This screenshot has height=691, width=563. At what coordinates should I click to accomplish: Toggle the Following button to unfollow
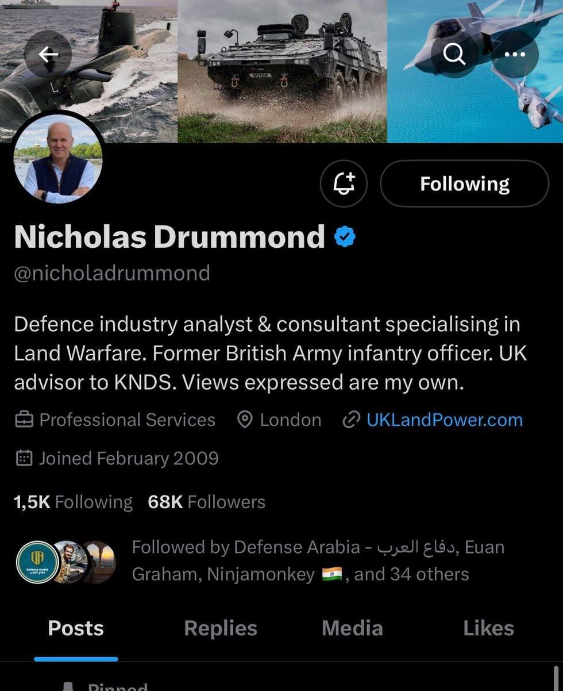pos(465,183)
